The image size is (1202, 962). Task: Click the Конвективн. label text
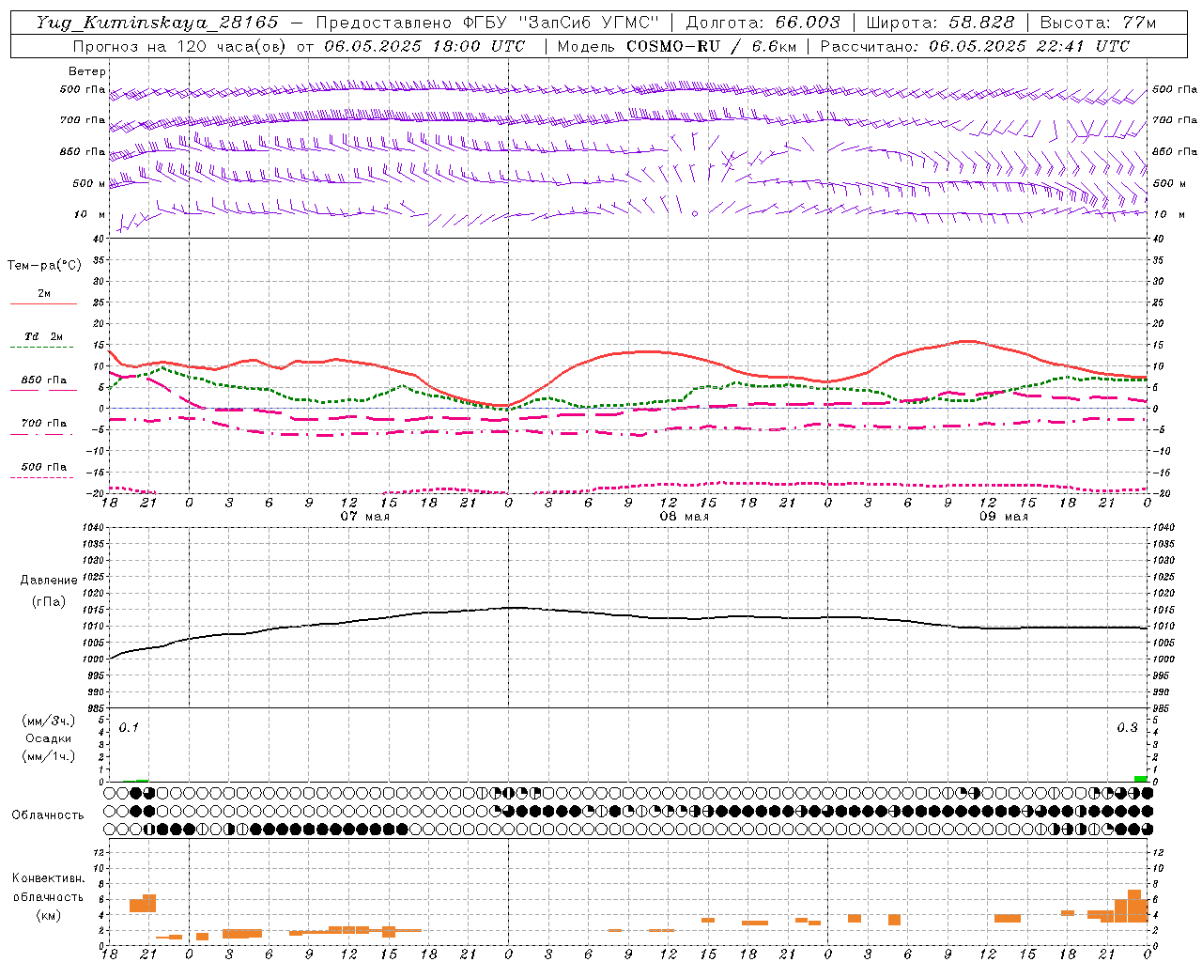tap(48, 878)
